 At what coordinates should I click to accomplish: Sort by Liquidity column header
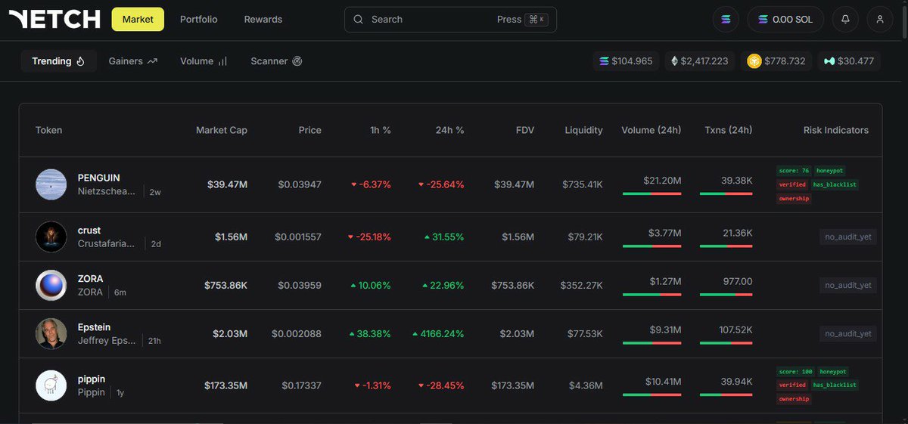tap(584, 130)
